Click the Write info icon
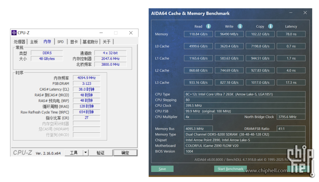319x182 pixels. click(x=240, y=26)
